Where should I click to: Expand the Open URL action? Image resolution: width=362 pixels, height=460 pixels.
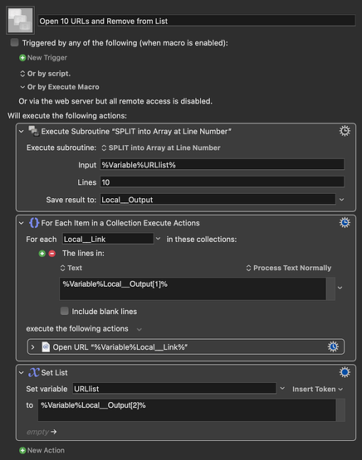pos(33,347)
